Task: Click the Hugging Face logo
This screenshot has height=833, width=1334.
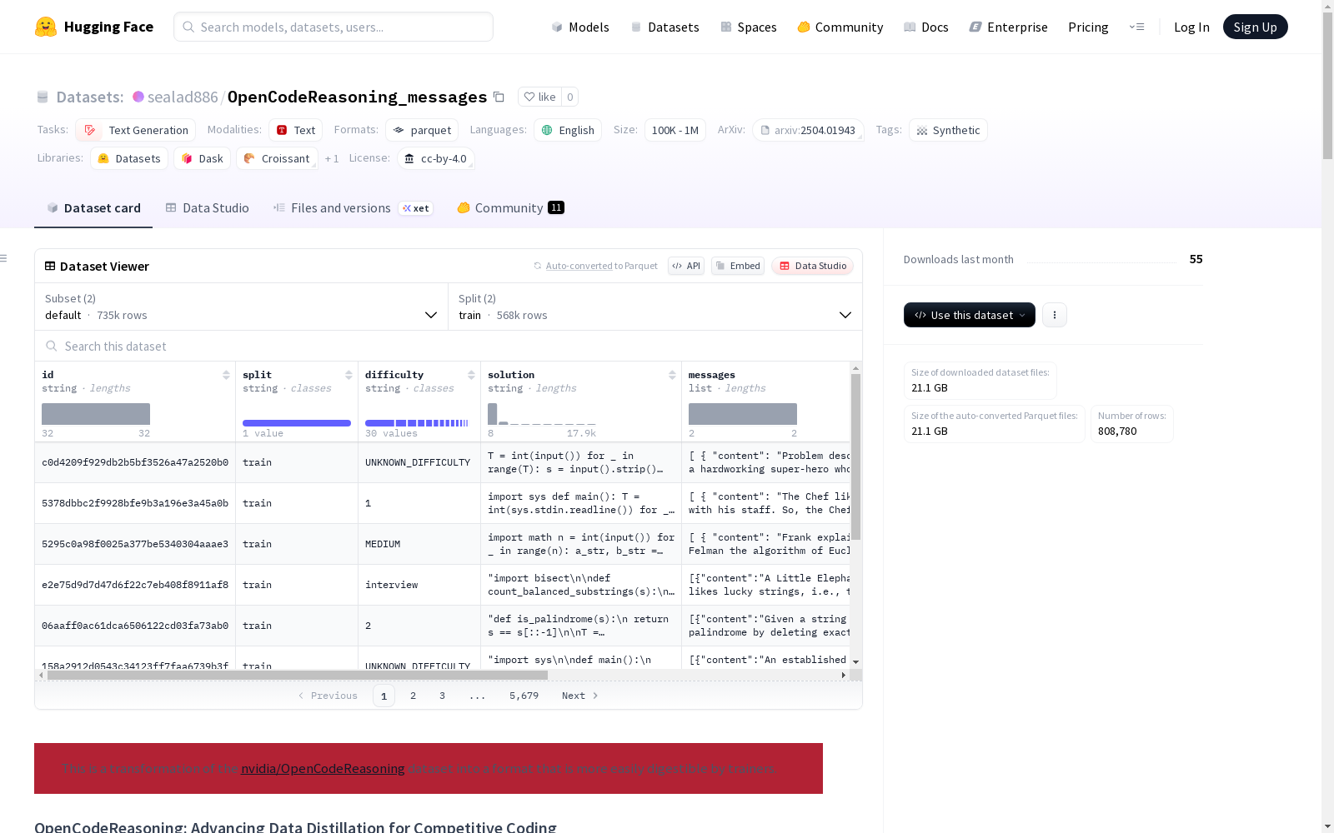Action: (93, 27)
